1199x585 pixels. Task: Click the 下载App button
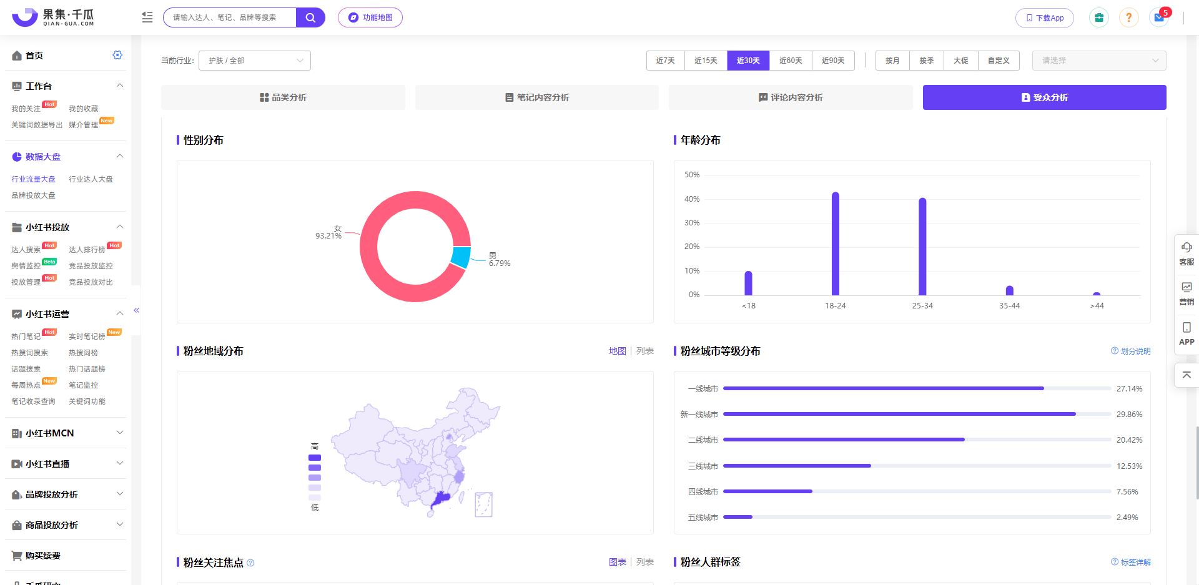coord(1045,18)
